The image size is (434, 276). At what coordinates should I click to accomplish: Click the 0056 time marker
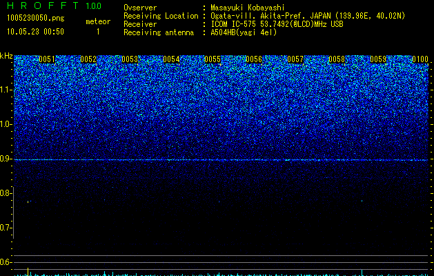pyautogui.click(x=254, y=59)
